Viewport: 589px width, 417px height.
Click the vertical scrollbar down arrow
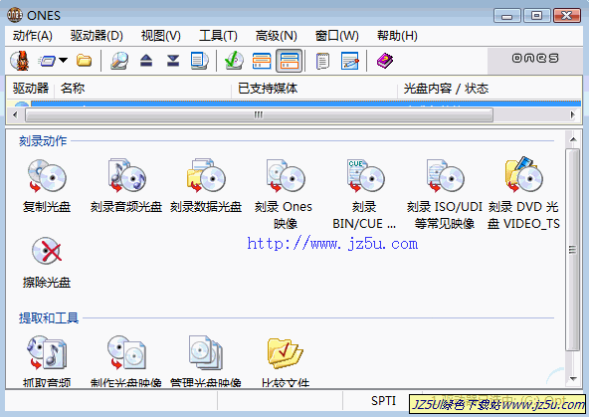573,379
